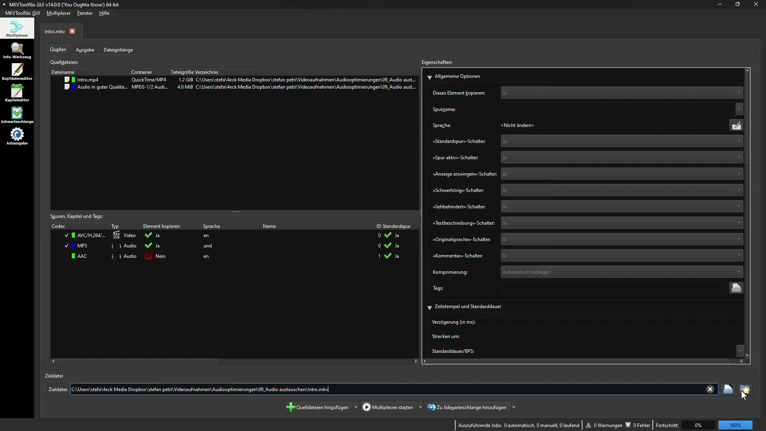Image resolution: width=766 pixels, height=431 pixels.
Task: Click Zu Jobwarteschlange hinzufügen button
Action: point(468,407)
